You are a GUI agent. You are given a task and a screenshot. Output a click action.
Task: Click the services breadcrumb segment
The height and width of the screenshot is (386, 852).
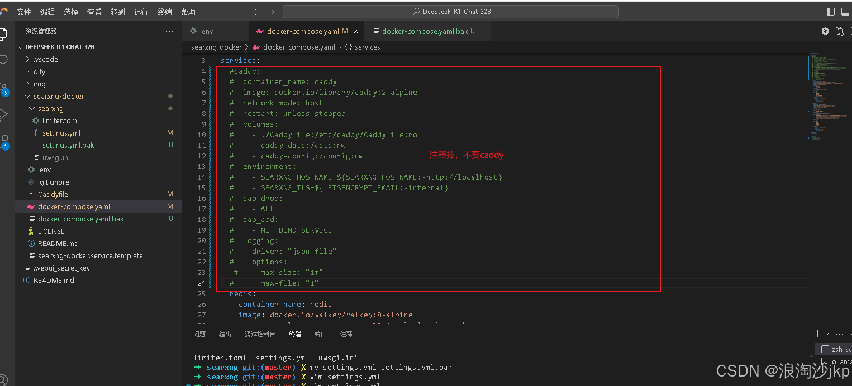point(363,47)
